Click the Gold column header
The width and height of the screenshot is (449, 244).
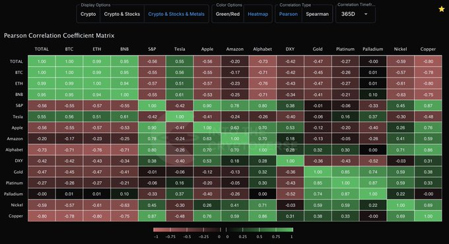318,49
